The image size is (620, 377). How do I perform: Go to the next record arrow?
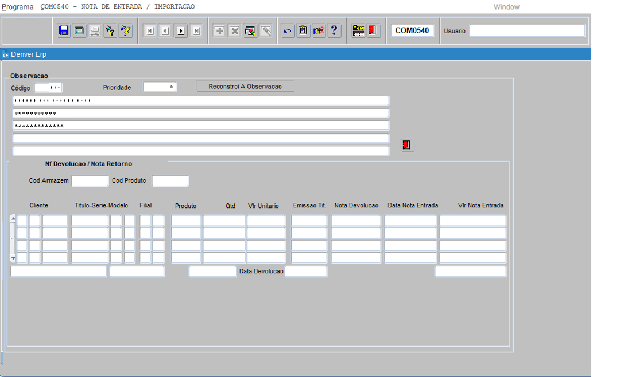tap(181, 31)
